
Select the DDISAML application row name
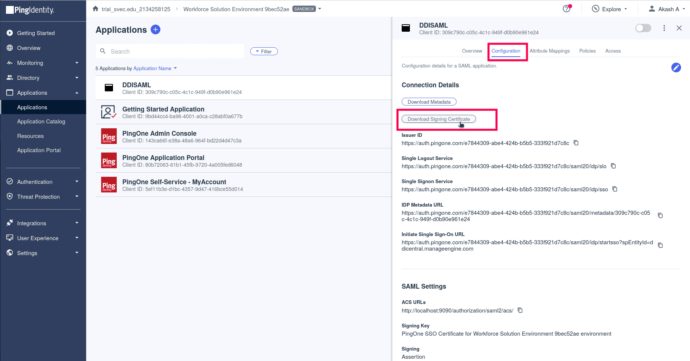pos(137,85)
